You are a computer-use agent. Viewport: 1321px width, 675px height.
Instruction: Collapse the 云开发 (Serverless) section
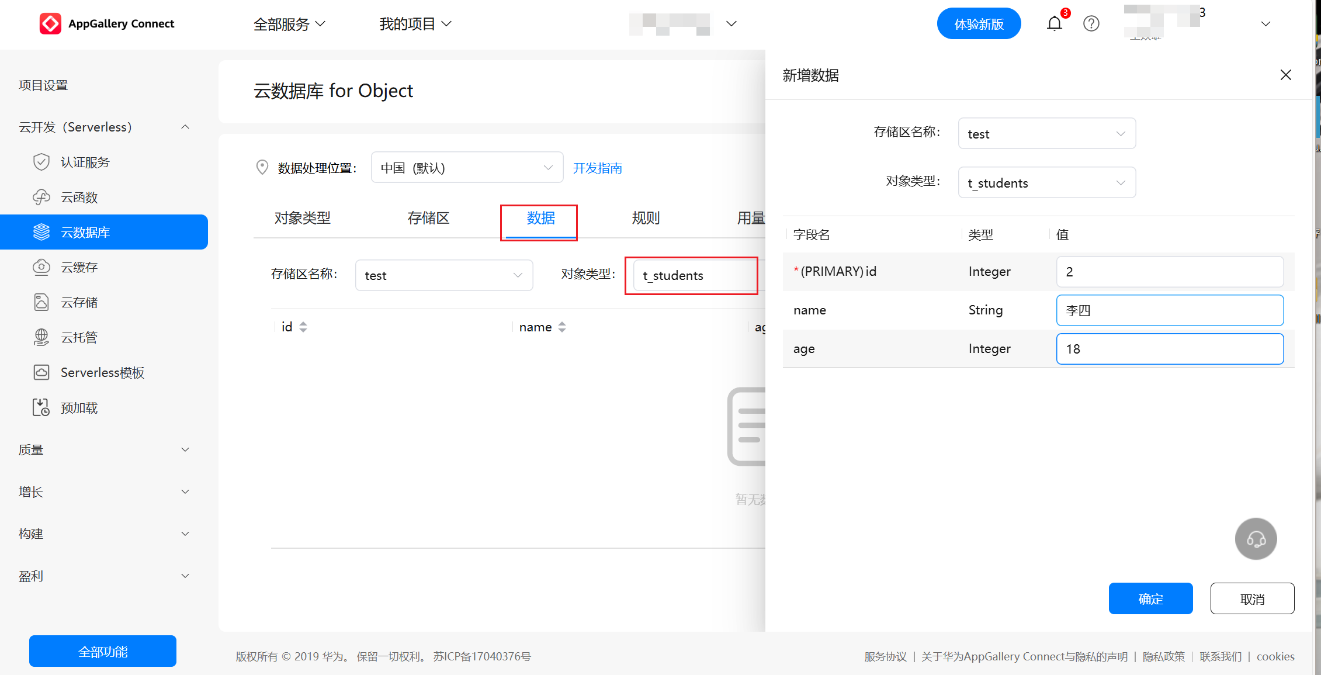(x=185, y=127)
